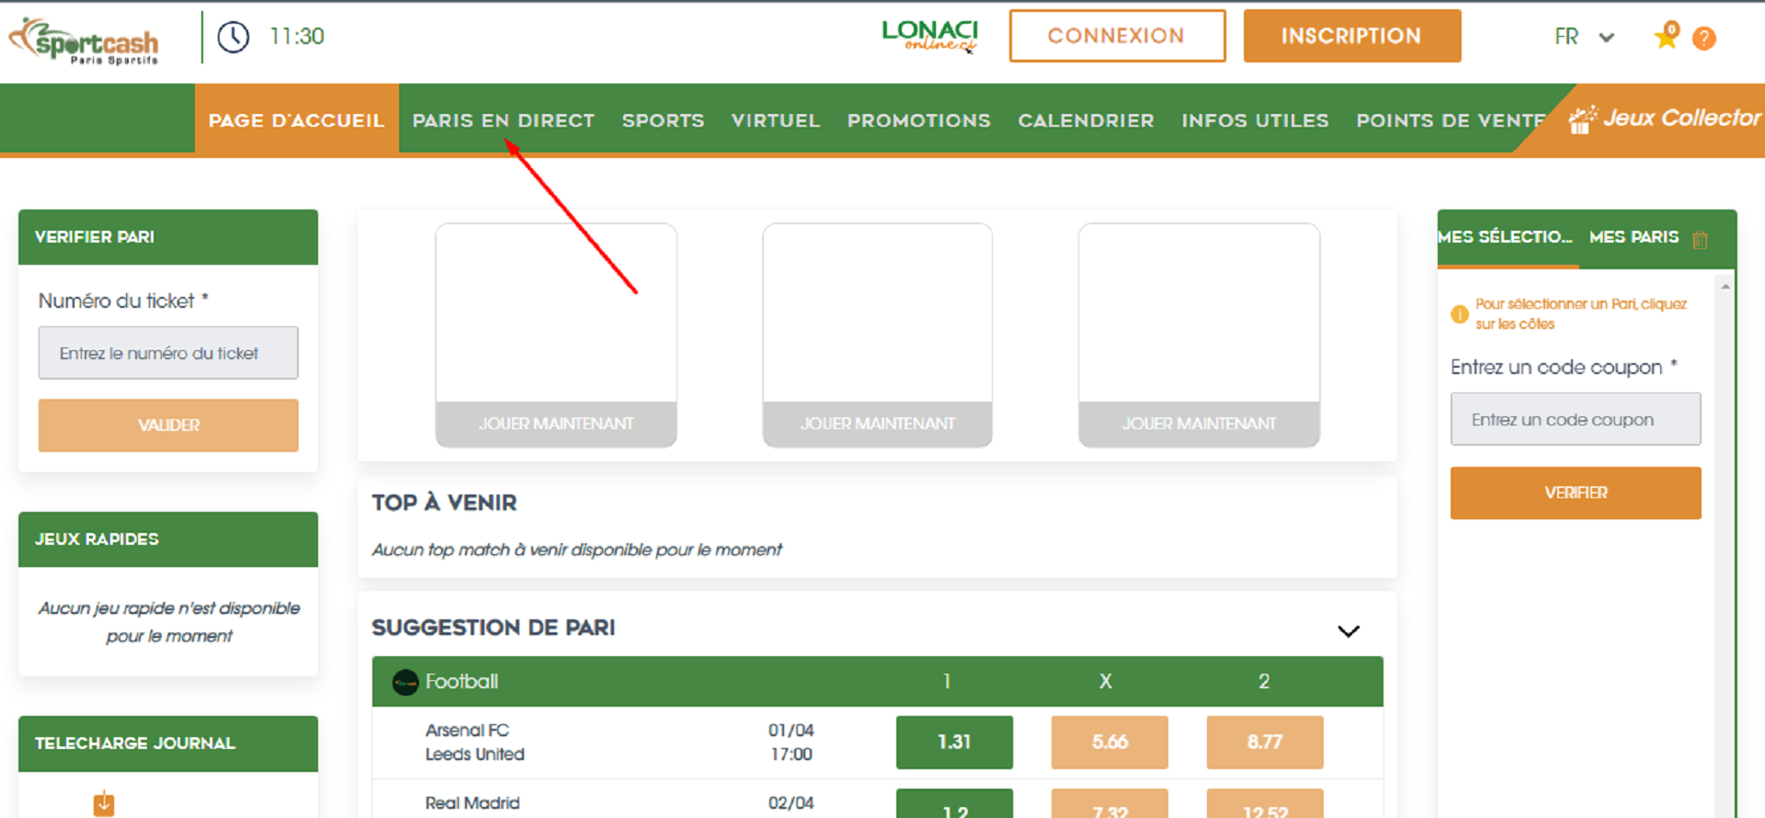Click the bet slip scrollbar up arrow
The height and width of the screenshot is (818, 1765).
coord(1725,287)
